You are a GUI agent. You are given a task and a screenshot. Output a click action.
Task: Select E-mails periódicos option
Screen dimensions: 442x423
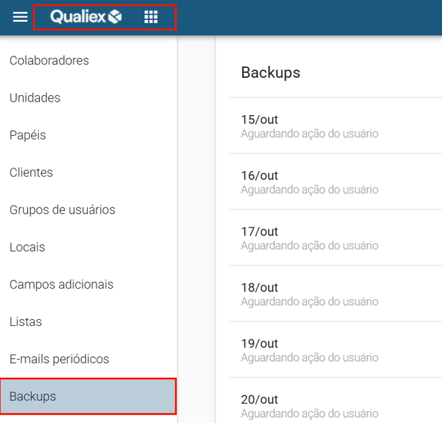pos(59,358)
